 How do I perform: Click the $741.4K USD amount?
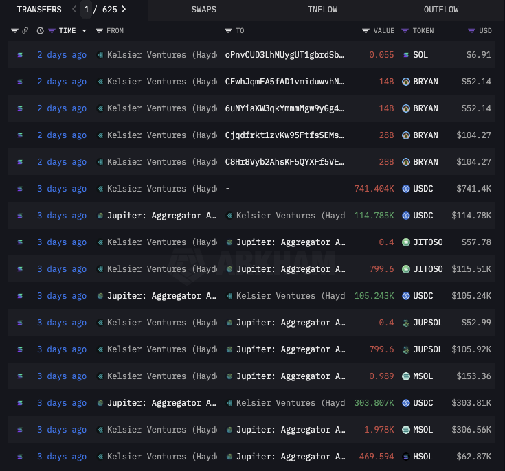tap(473, 189)
